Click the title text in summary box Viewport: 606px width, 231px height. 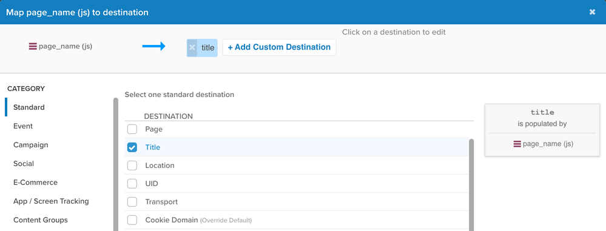pyautogui.click(x=543, y=112)
